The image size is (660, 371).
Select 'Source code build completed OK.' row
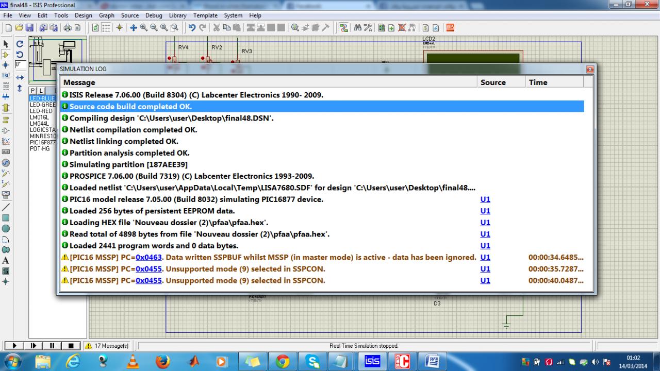322,107
